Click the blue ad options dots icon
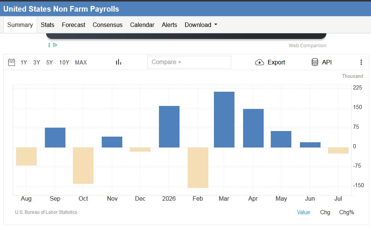This screenshot has width=371, height=228. coord(49,45)
